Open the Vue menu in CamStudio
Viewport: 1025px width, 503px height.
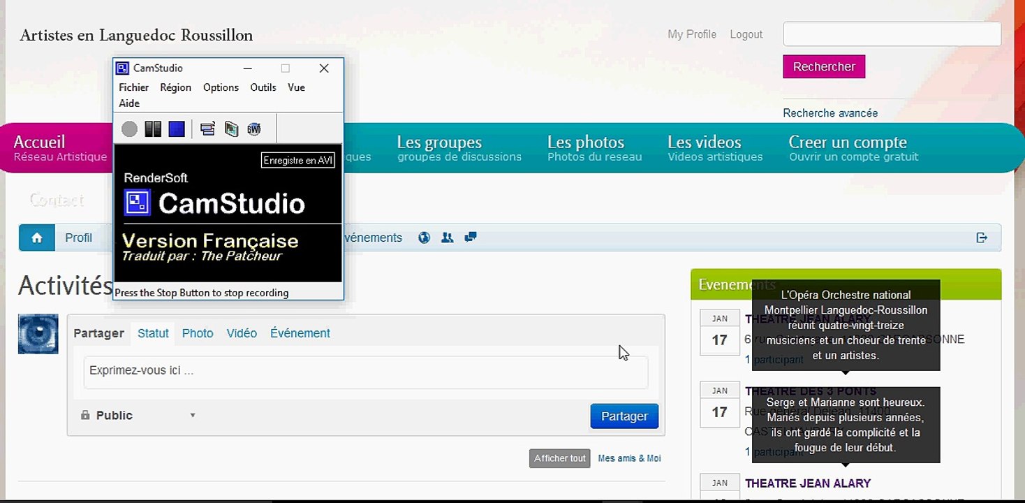(296, 87)
